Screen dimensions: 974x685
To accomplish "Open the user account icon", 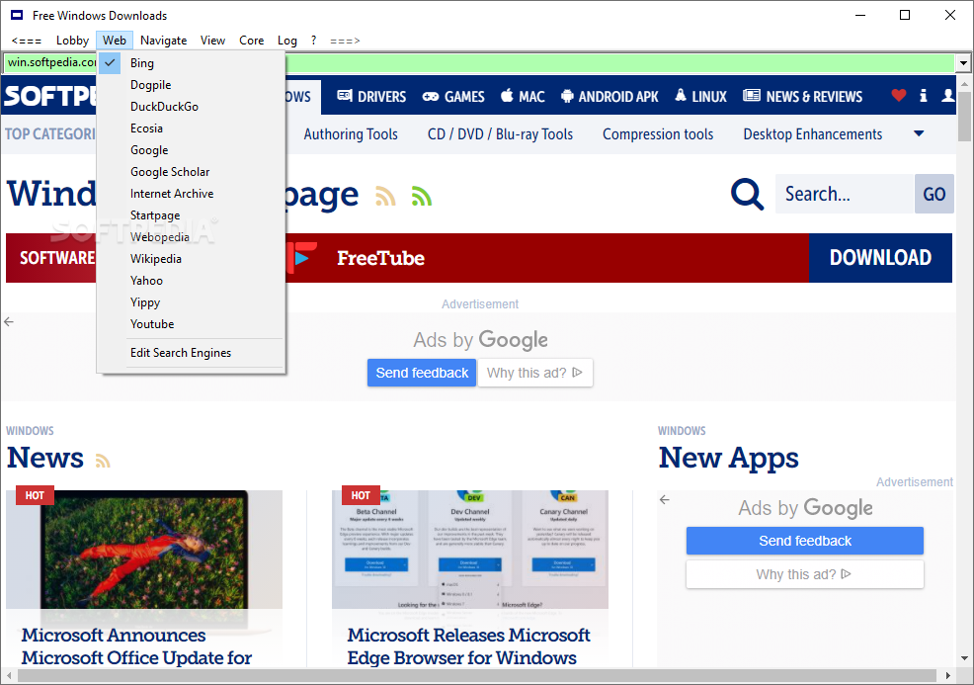I will [948, 96].
